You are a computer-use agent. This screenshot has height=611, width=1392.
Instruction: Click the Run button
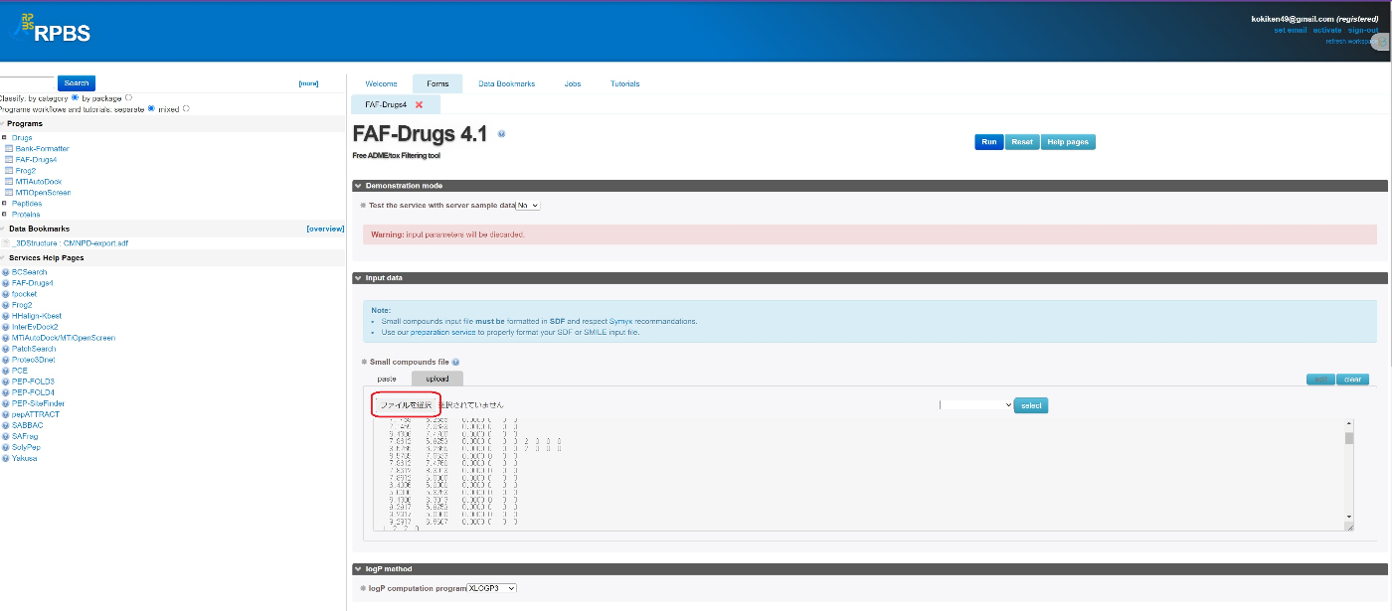988,142
